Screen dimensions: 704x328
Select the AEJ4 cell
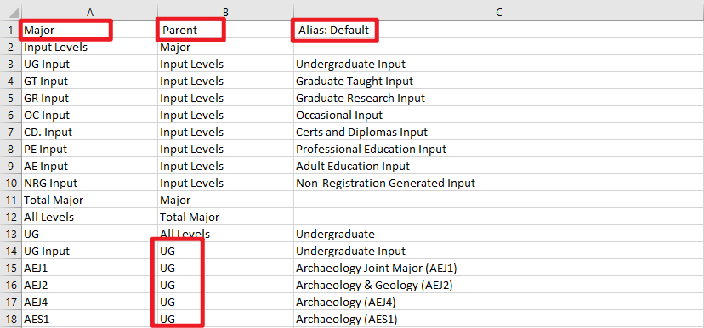90,303
